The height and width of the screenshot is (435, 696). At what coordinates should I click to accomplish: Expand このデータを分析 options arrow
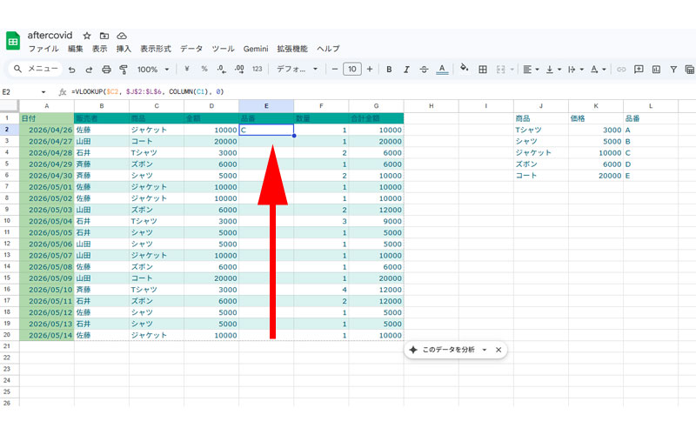click(x=485, y=350)
